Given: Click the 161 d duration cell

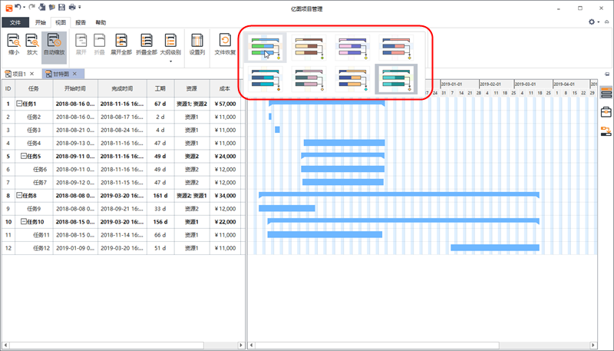Looking at the screenshot, I should point(160,196).
